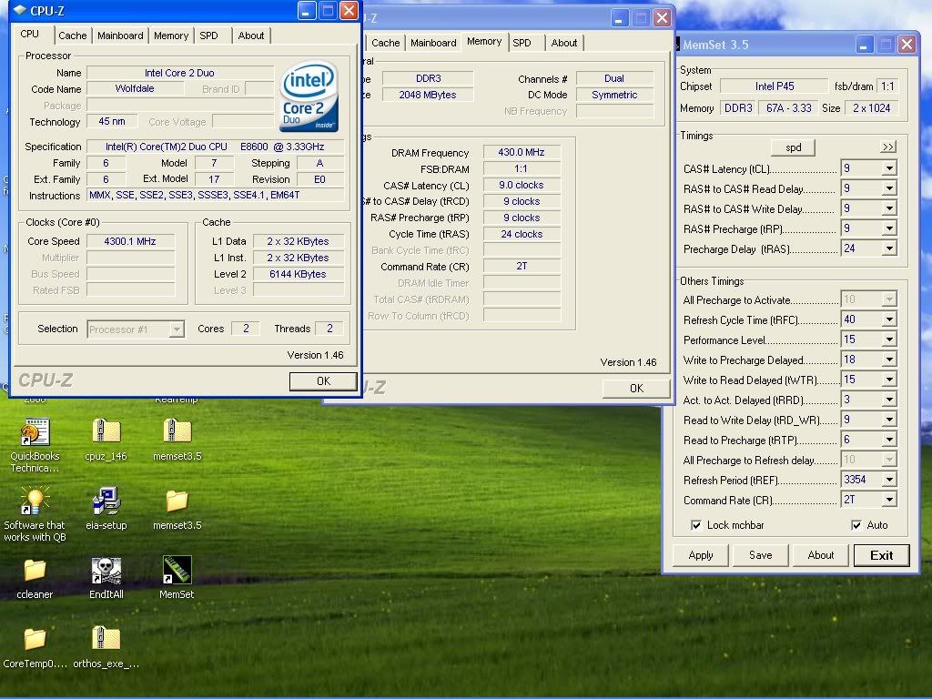The width and height of the screenshot is (932, 699).
Task: Click Apply in MemSet
Action: click(701, 555)
